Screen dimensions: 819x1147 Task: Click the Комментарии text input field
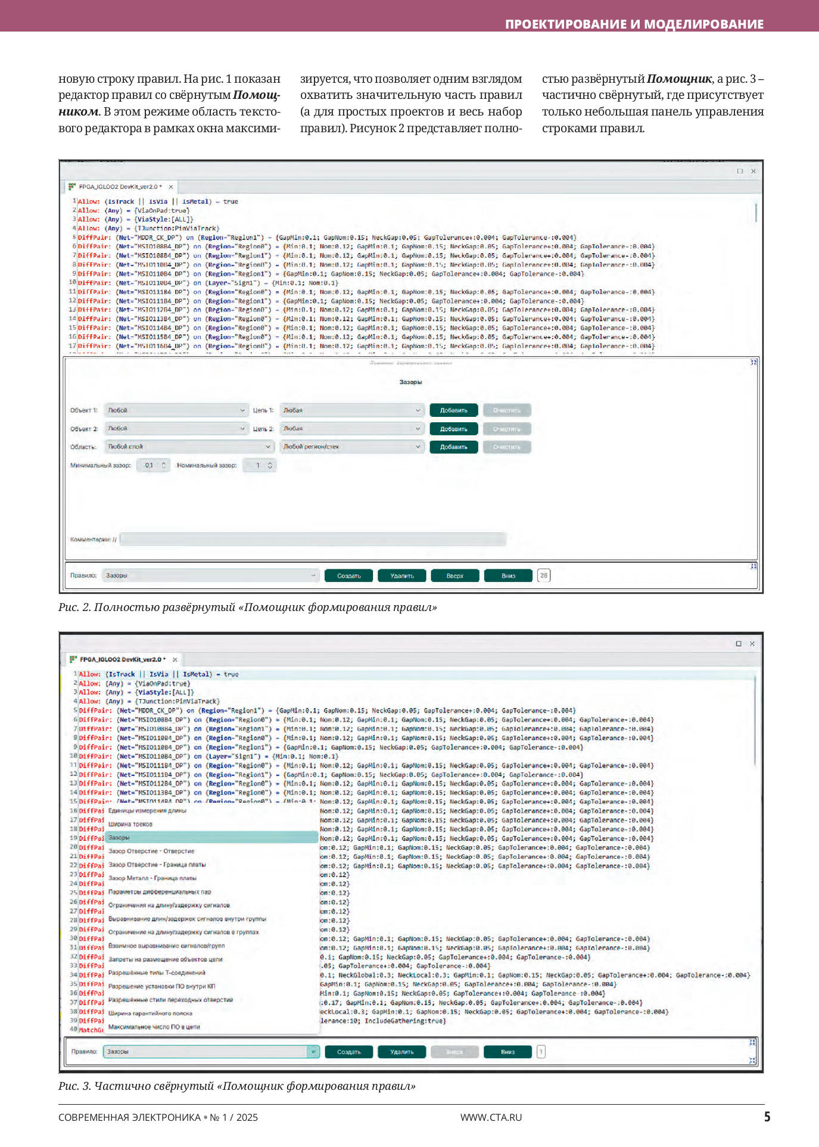pyautogui.click(x=313, y=540)
